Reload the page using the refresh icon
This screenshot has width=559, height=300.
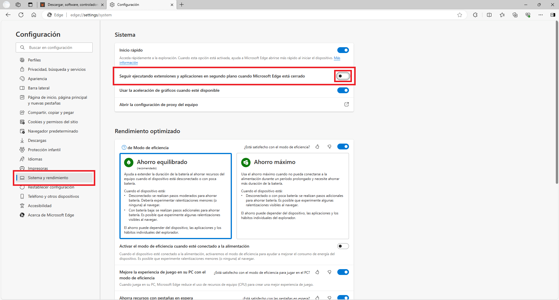click(21, 15)
